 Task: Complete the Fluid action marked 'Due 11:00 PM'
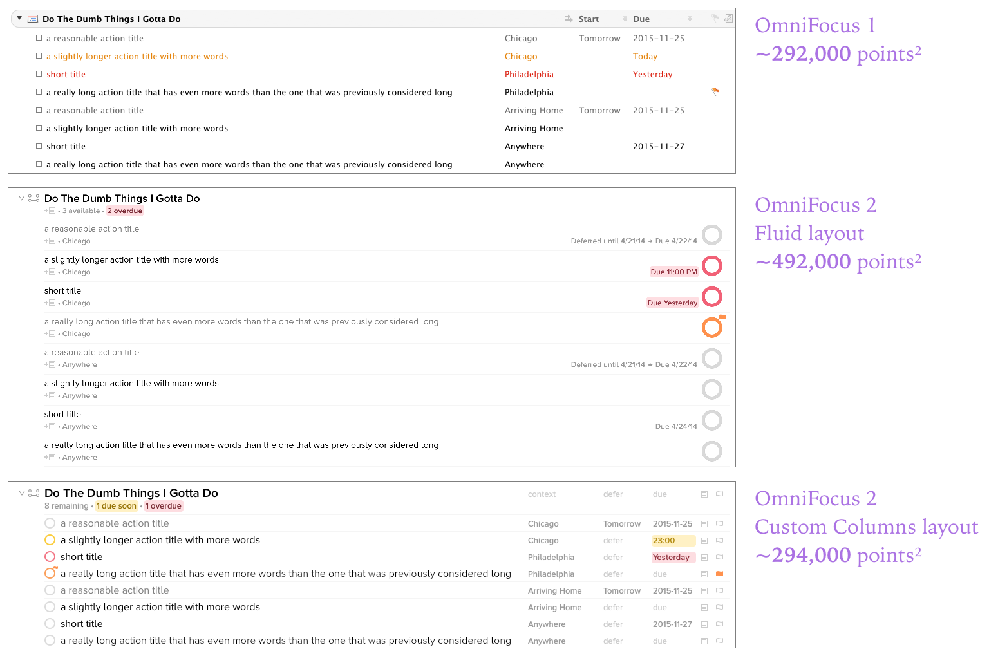point(711,266)
